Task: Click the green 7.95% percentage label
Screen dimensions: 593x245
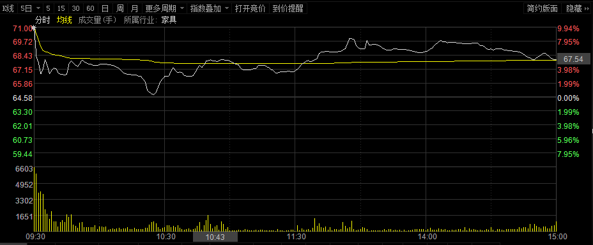Action: 569,154
